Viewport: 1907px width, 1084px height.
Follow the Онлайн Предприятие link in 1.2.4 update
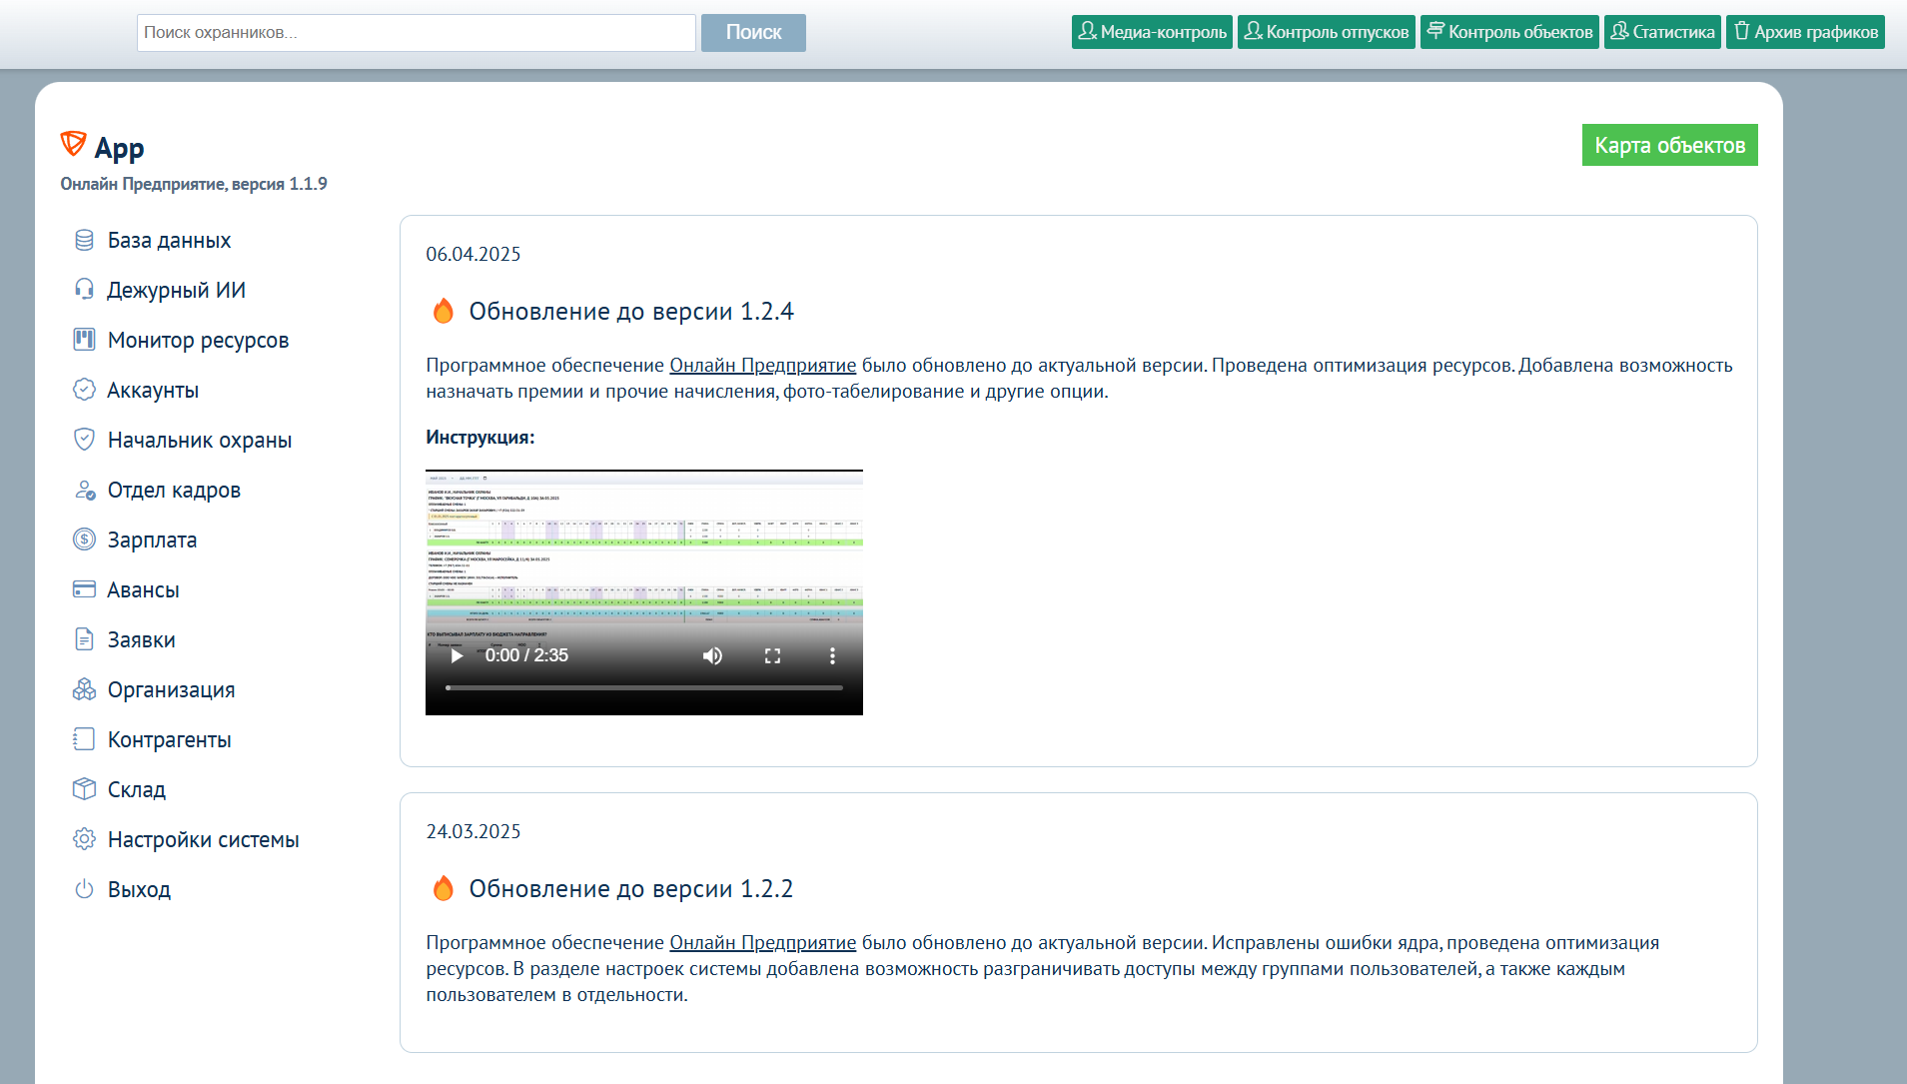coord(762,366)
